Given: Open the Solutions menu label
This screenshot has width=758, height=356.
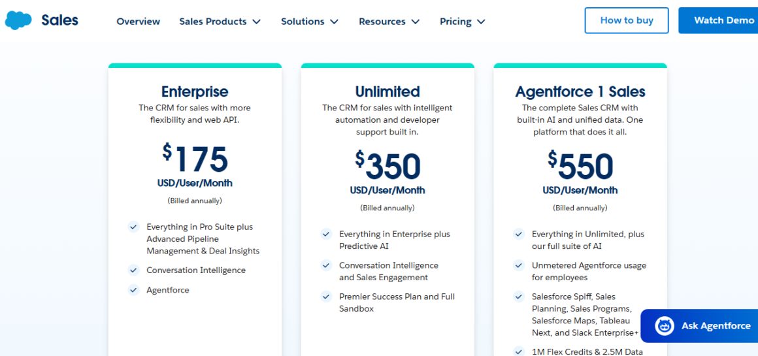Looking at the screenshot, I should point(303,22).
